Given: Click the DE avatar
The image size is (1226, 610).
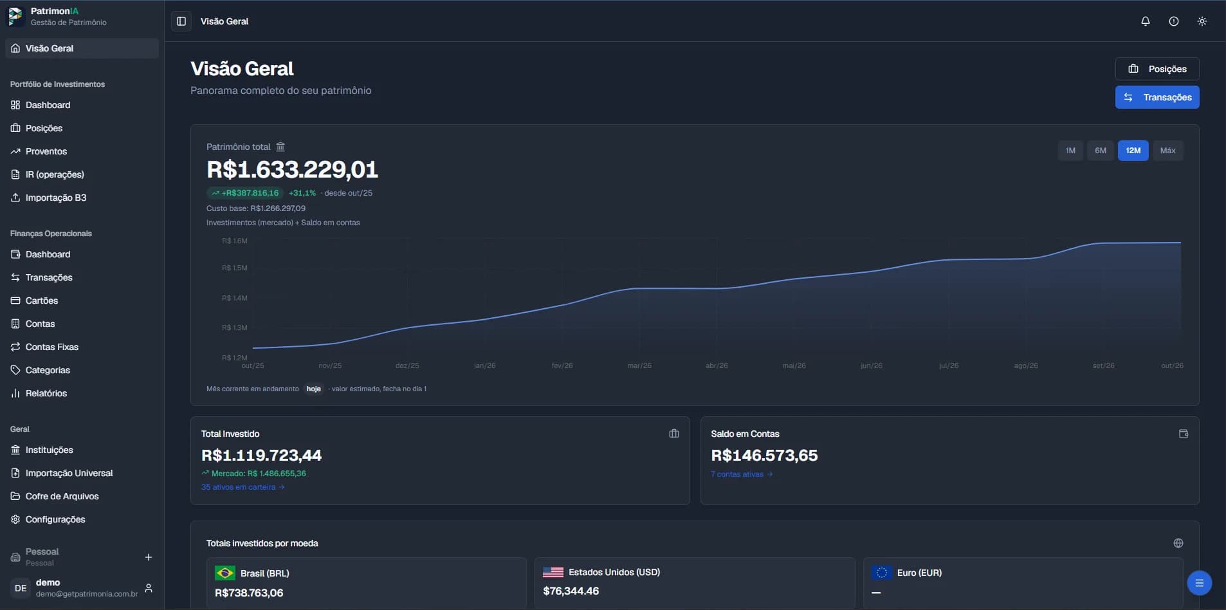Looking at the screenshot, I should pyautogui.click(x=21, y=588).
